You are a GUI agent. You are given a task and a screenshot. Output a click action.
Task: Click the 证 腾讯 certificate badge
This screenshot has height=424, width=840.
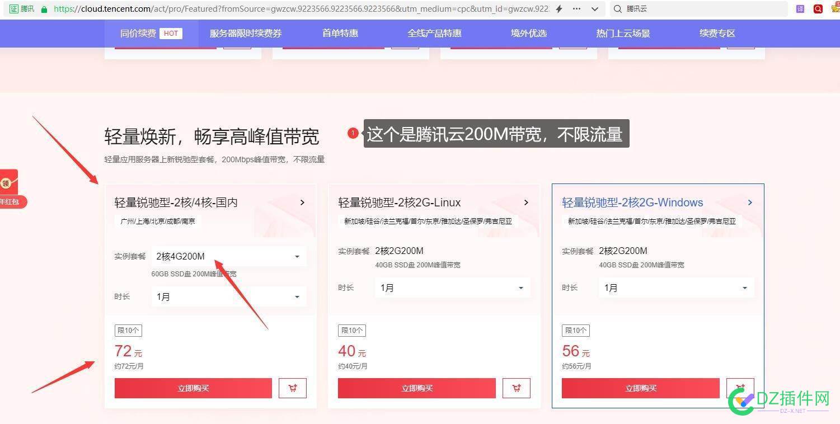pyautogui.click(x=22, y=9)
